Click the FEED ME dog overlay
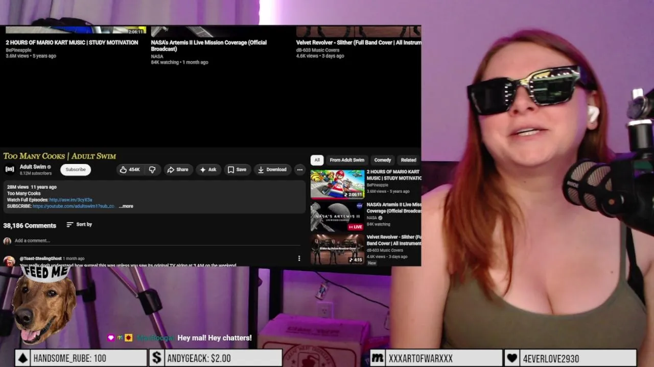654x367 pixels. 44,305
